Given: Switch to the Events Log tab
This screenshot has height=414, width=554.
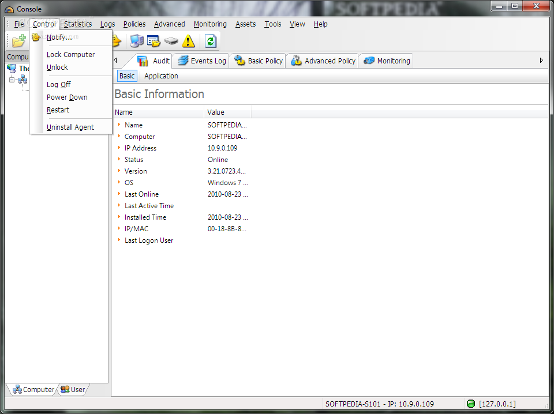Looking at the screenshot, I should pos(201,61).
